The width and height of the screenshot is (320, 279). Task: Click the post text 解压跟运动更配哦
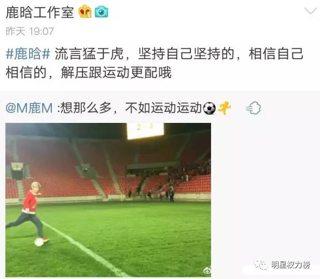coord(116,73)
